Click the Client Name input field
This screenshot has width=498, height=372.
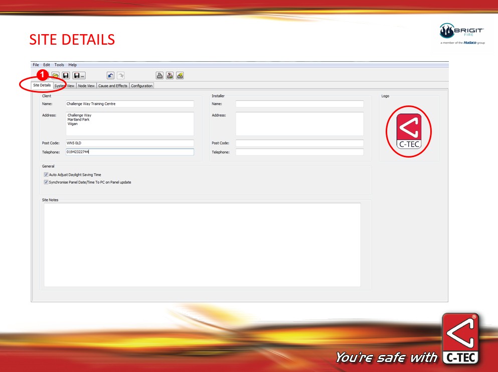click(x=129, y=104)
